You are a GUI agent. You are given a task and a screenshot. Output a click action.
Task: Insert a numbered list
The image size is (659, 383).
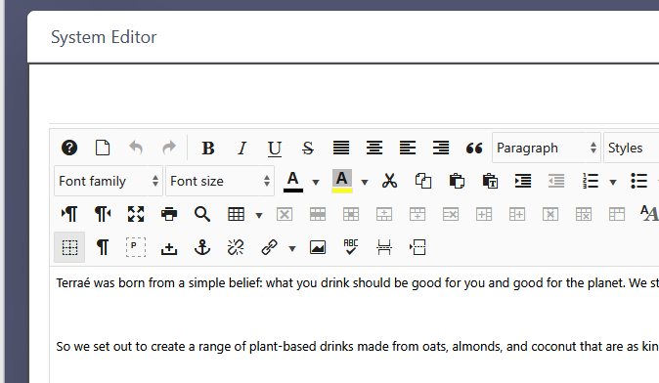591,181
